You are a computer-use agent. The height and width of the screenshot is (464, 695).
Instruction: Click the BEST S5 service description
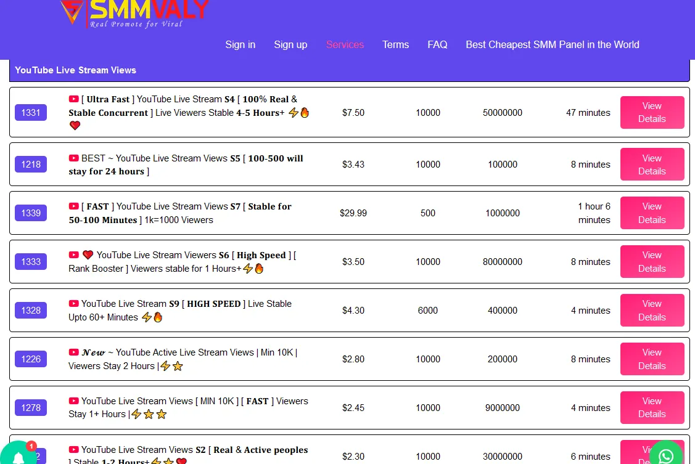[x=186, y=165]
